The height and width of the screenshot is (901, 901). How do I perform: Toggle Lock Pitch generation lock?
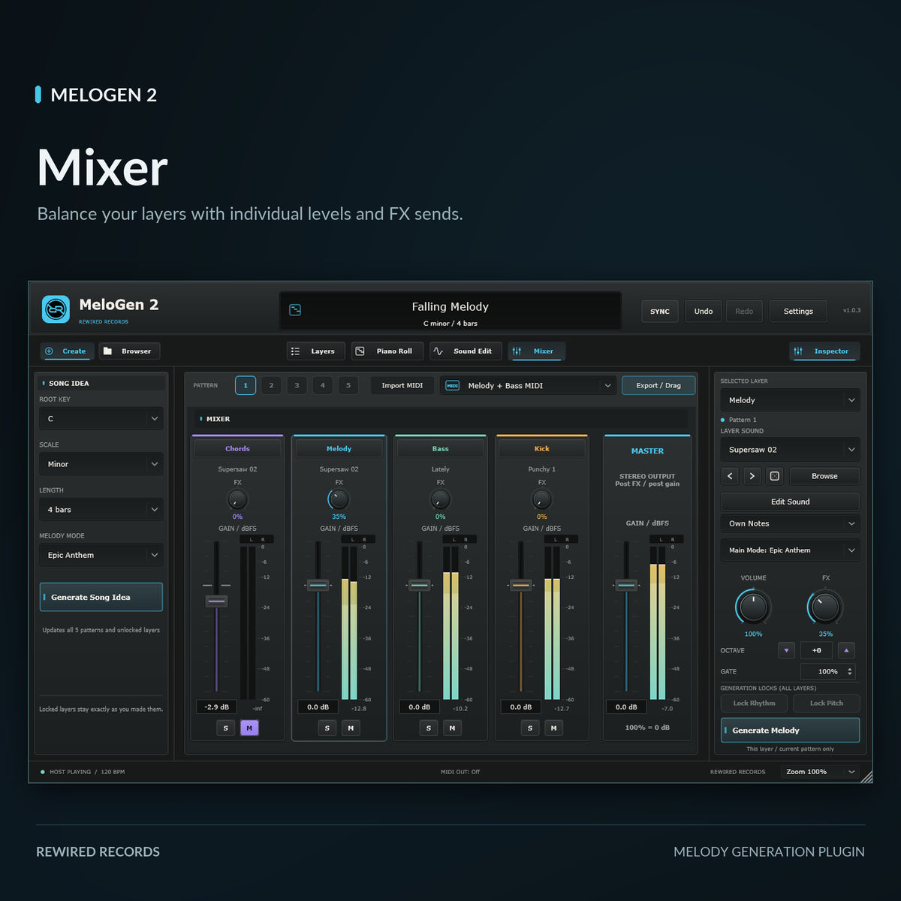click(x=826, y=703)
